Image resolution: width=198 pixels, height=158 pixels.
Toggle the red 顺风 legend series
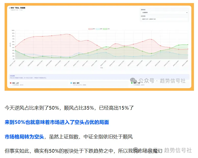(92, 29)
